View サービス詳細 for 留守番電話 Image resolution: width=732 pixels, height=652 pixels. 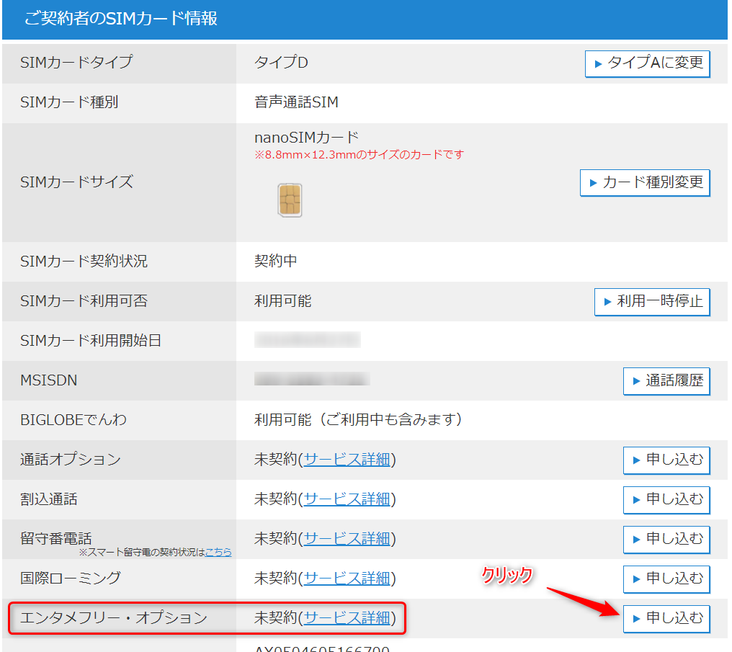(347, 539)
